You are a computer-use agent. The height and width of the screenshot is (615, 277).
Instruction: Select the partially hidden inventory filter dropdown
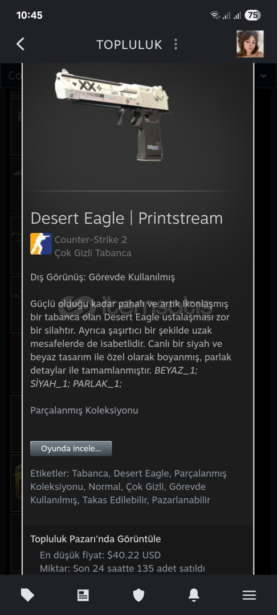(x=11, y=75)
